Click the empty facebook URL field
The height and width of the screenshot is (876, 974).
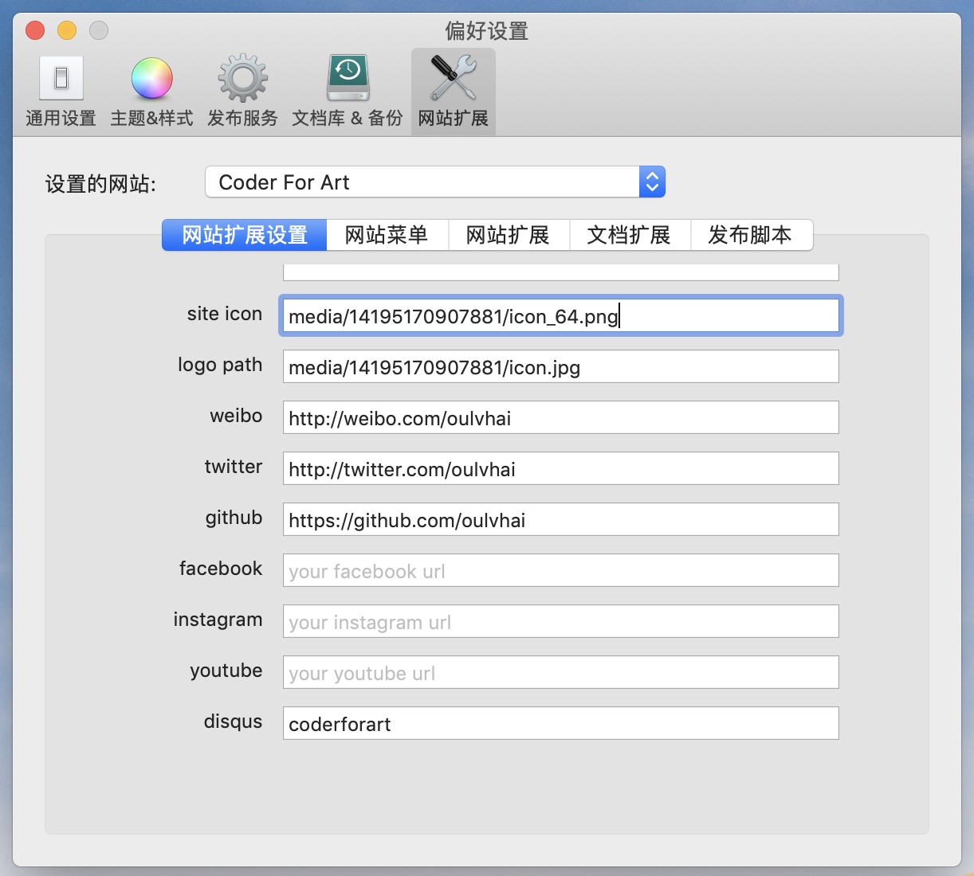560,571
